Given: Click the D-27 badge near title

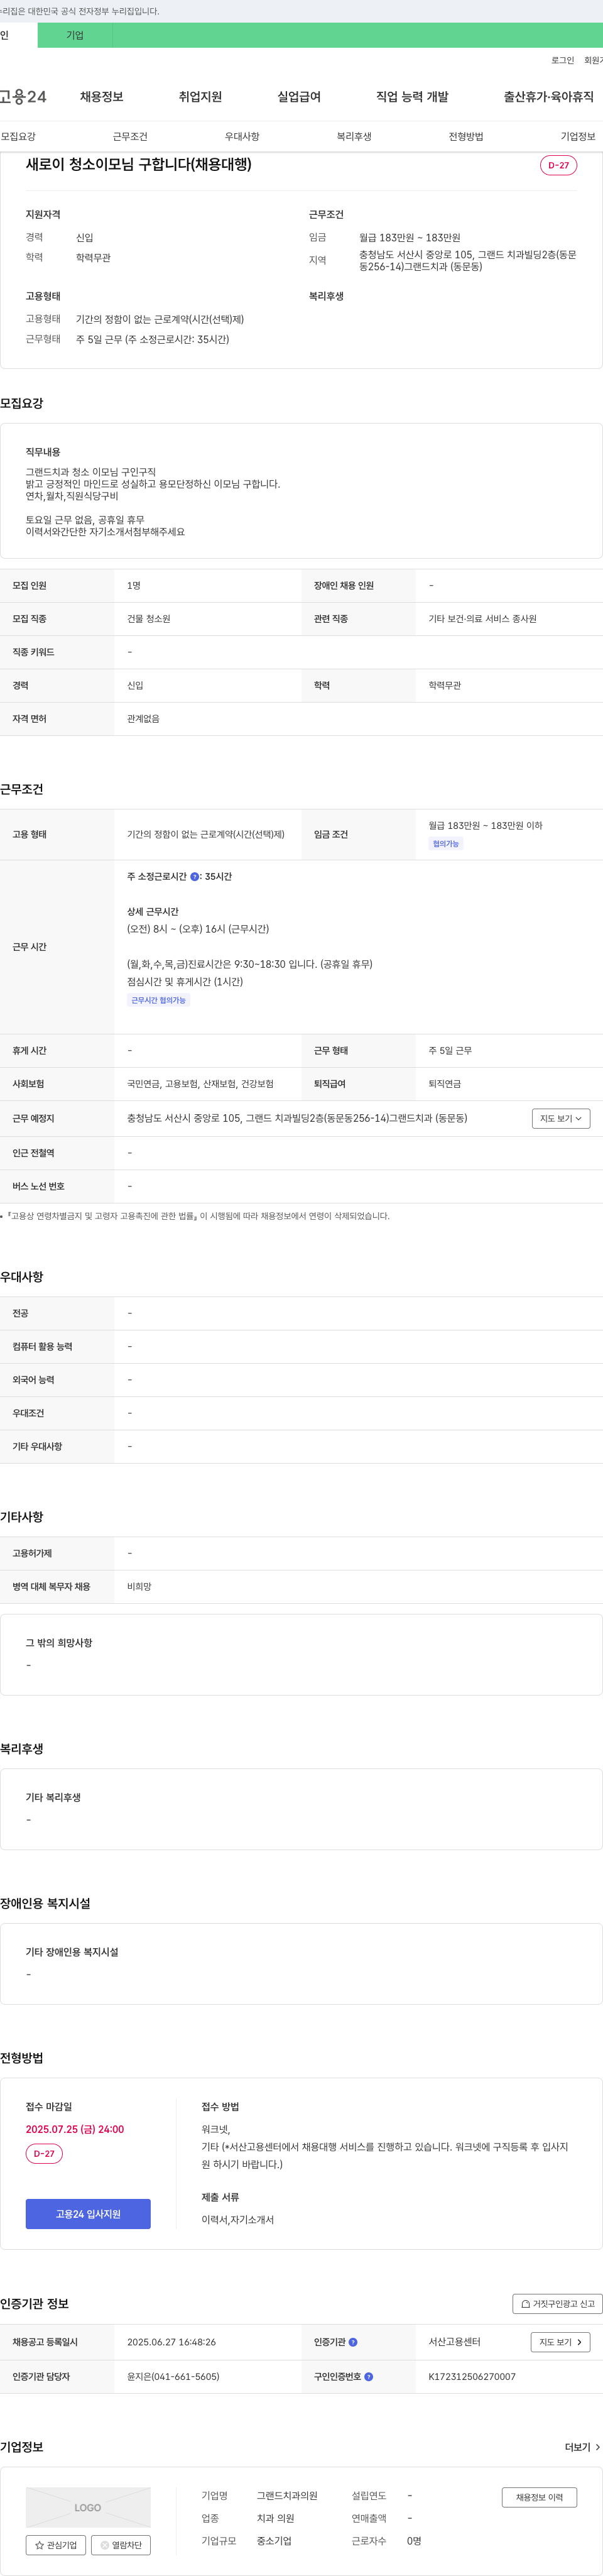Looking at the screenshot, I should [x=558, y=165].
